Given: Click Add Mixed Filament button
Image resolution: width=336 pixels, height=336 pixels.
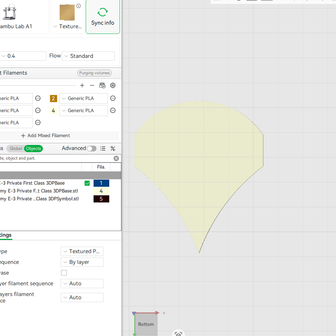Looking at the screenshot, I should coord(45,135).
